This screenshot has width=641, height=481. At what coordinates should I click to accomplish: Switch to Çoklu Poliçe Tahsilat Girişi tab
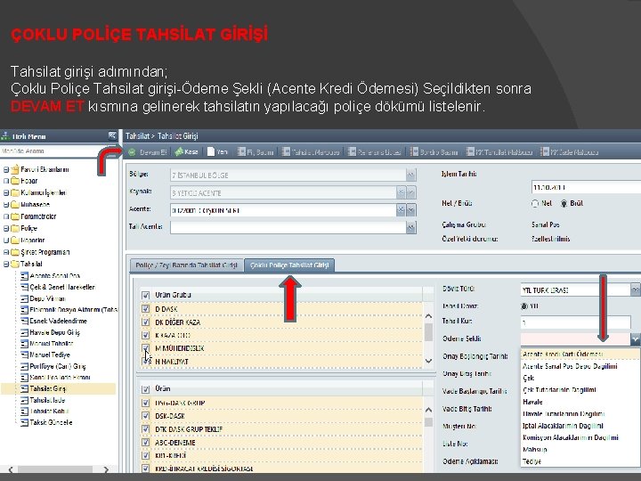(289, 265)
